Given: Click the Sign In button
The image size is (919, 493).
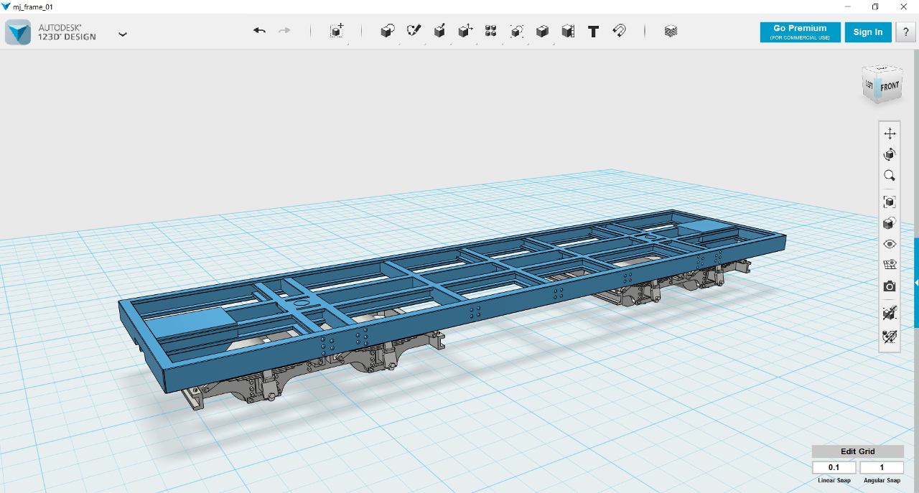Looking at the screenshot, I should (x=868, y=32).
